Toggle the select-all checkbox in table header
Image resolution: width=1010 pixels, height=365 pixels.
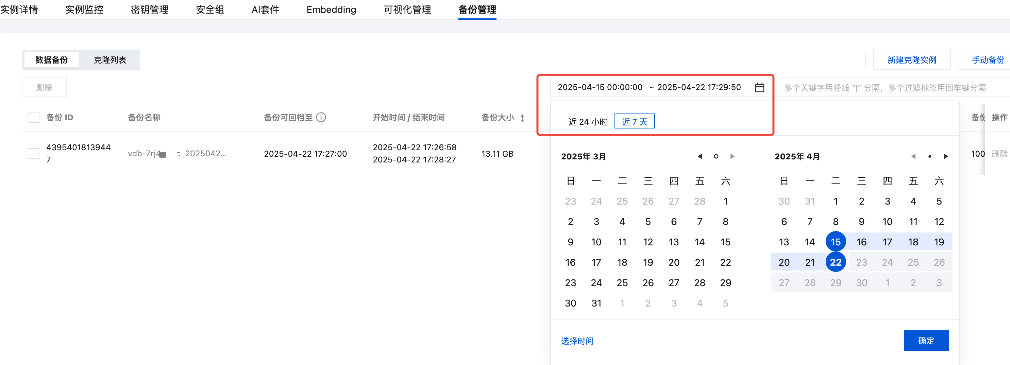[34, 118]
